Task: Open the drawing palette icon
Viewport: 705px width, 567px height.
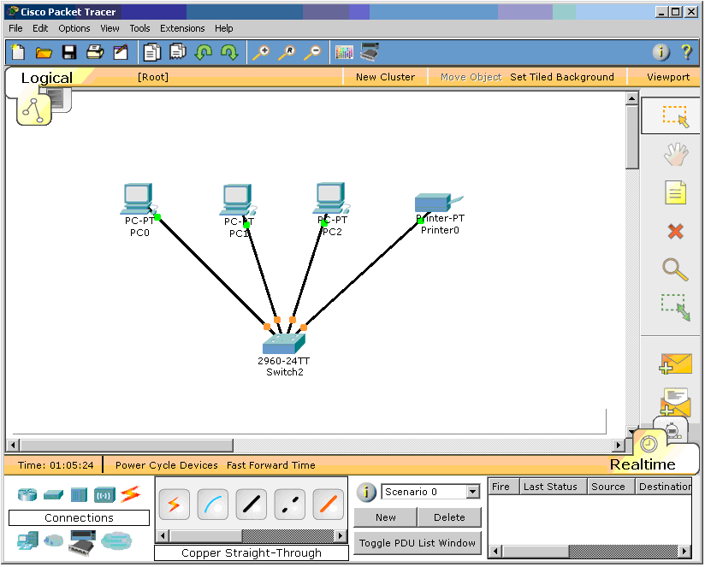Action: point(345,52)
